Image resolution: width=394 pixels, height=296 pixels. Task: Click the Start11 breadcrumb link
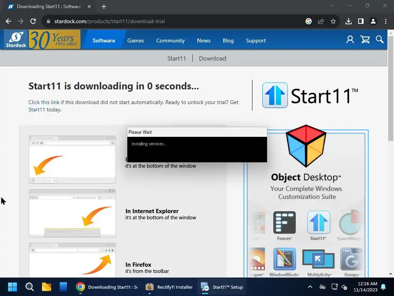click(176, 59)
